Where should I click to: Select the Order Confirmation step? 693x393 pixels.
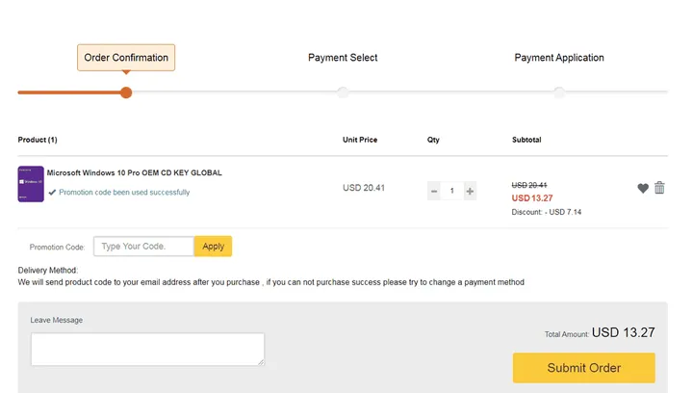(x=126, y=58)
